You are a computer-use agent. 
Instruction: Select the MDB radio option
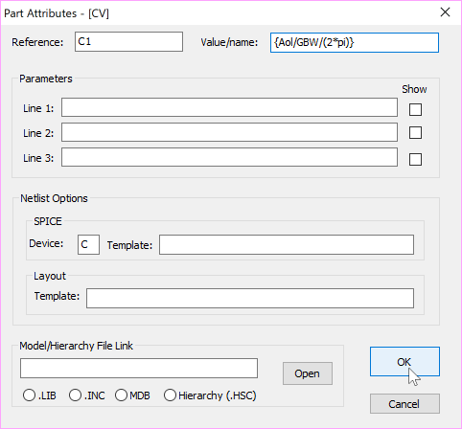121,395
